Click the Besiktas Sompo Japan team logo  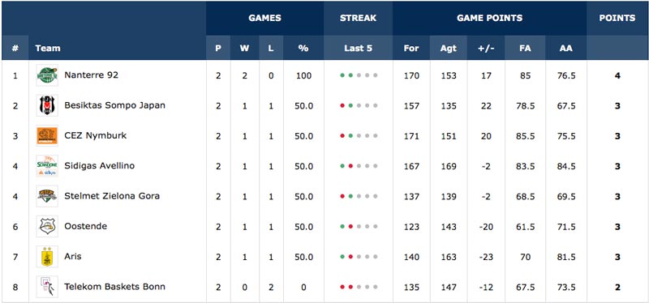point(47,105)
